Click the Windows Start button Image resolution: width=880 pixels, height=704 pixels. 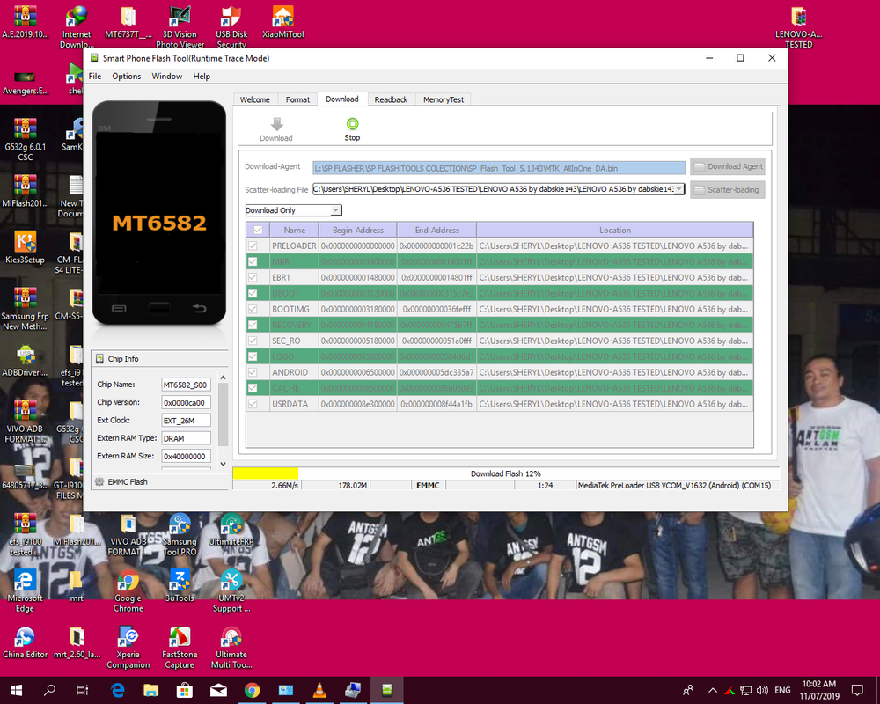(x=16, y=690)
